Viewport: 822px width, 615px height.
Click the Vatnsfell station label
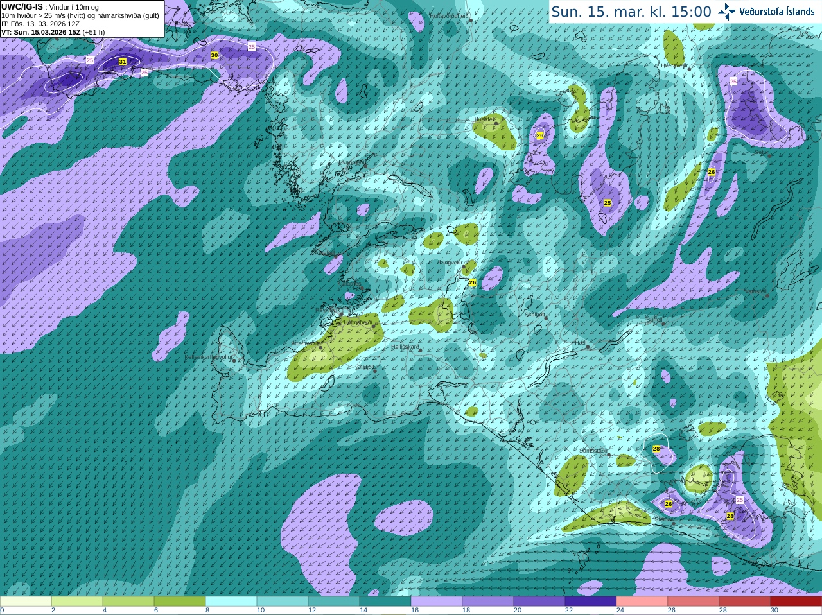[755, 291]
